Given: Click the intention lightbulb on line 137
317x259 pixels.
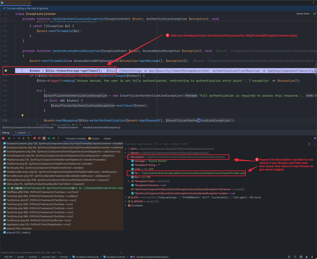Looking at the screenshot, I should tap(22, 115).
